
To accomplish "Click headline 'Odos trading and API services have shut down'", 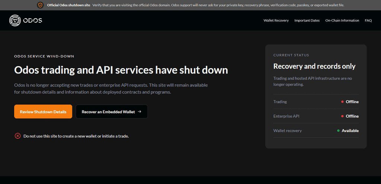I will click(x=121, y=70).
